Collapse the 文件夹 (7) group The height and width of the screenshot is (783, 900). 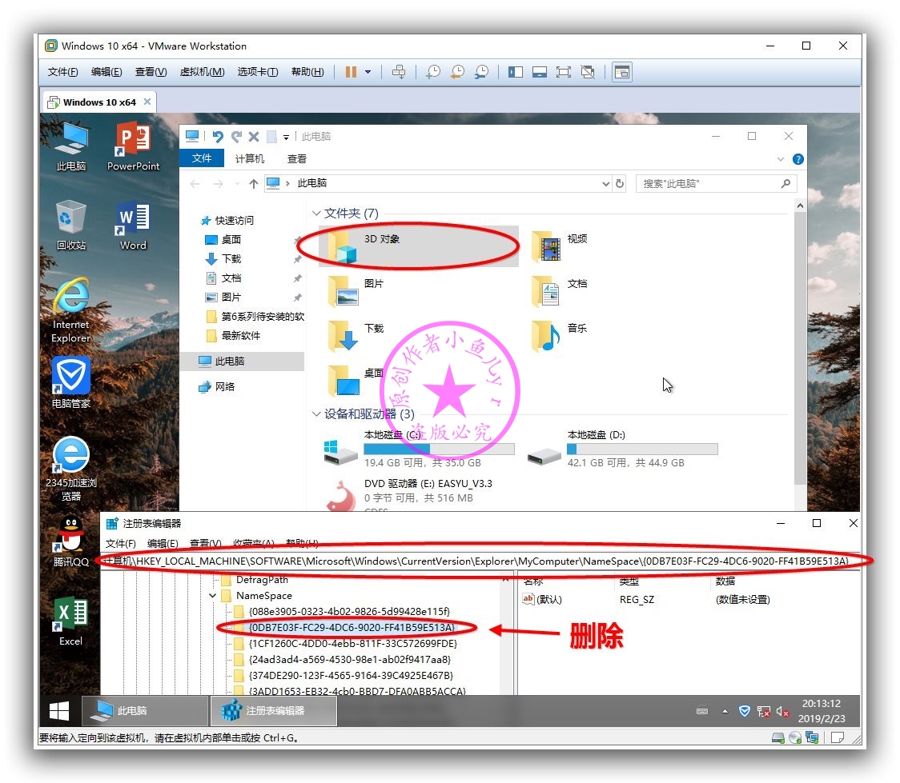(x=315, y=214)
